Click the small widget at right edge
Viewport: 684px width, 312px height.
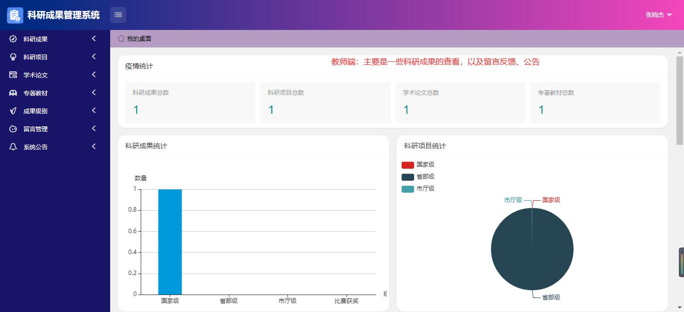coord(681,262)
